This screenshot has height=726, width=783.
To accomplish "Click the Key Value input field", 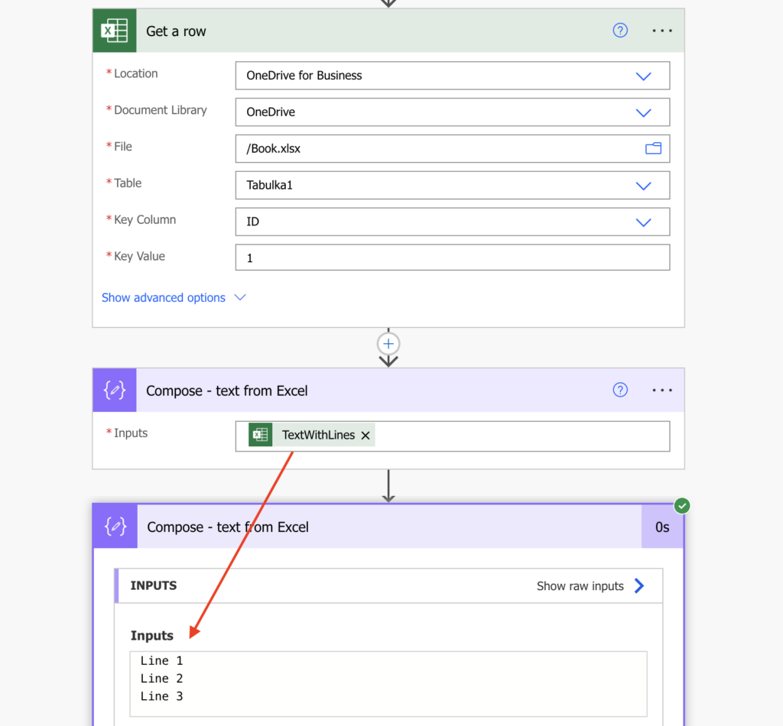I will [x=453, y=258].
